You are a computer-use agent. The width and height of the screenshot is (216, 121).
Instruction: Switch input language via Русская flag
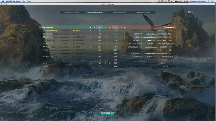178,1
